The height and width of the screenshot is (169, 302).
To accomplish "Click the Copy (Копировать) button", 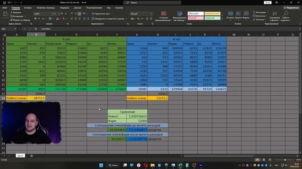I will 17,16.
